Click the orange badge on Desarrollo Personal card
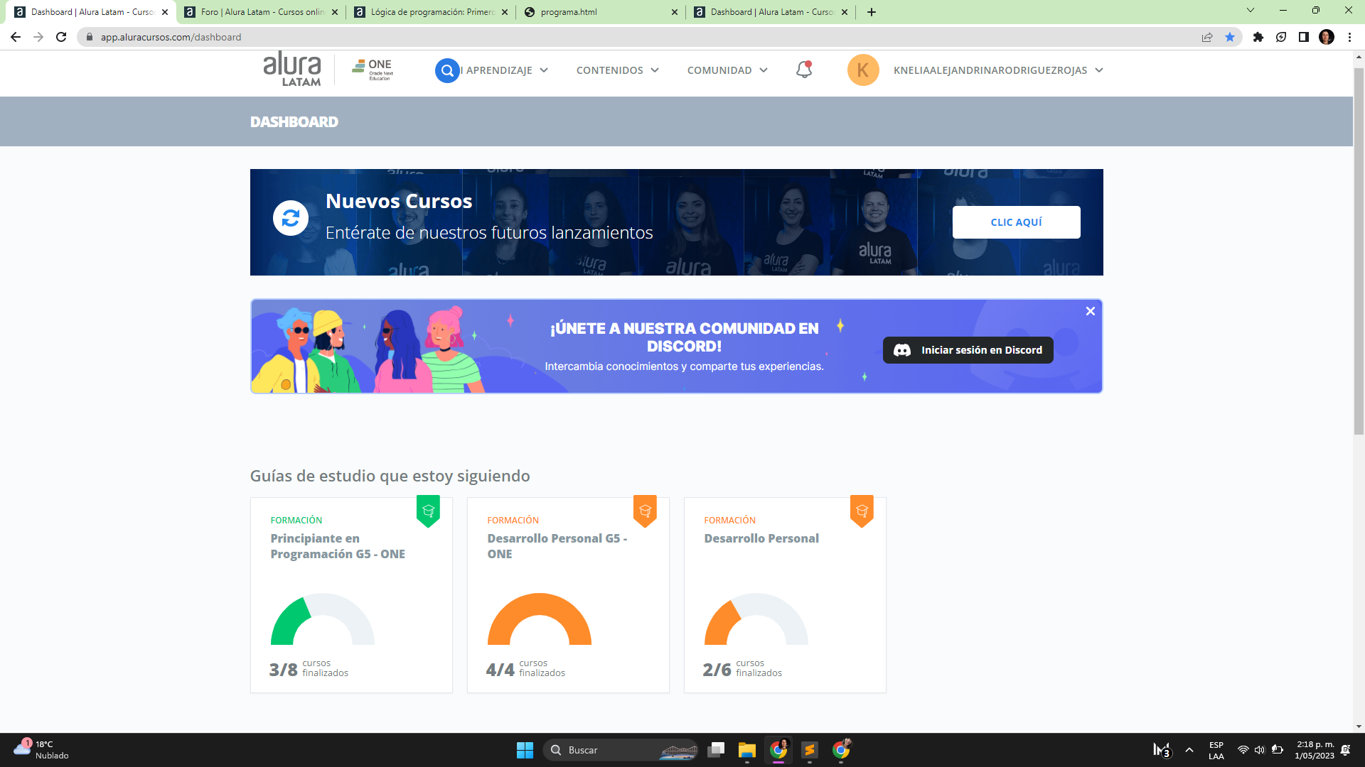 tap(862, 511)
